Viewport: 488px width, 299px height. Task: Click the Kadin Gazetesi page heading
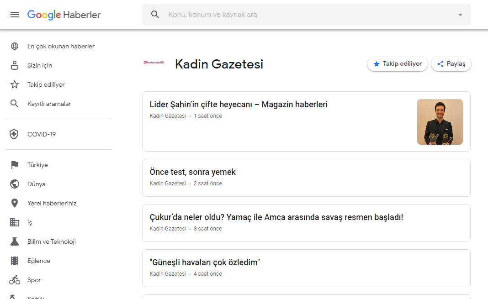click(219, 64)
